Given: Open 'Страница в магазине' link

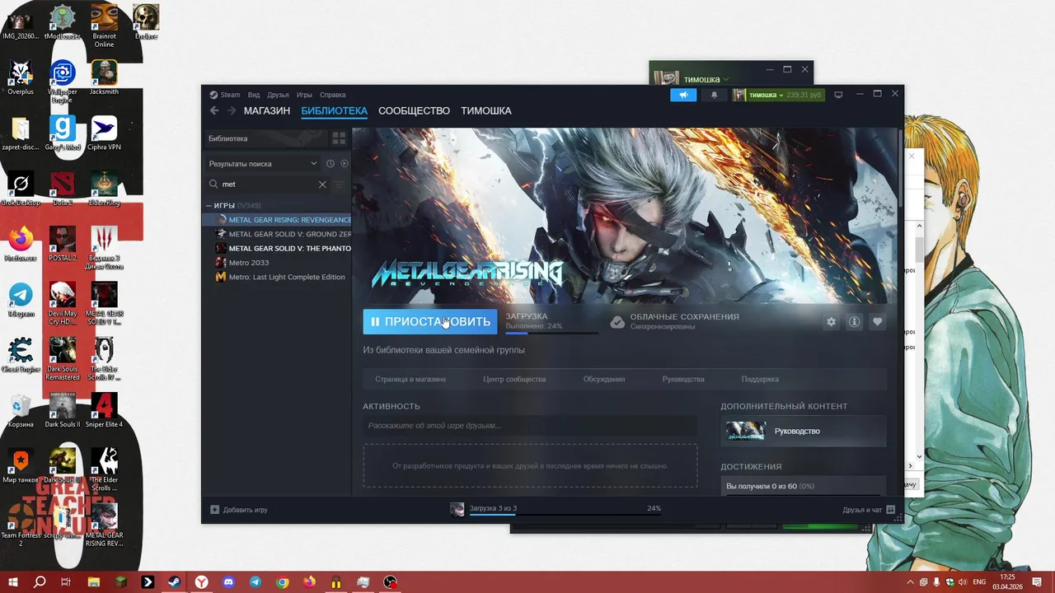Looking at the screenshot, I should tap(410, 379).
